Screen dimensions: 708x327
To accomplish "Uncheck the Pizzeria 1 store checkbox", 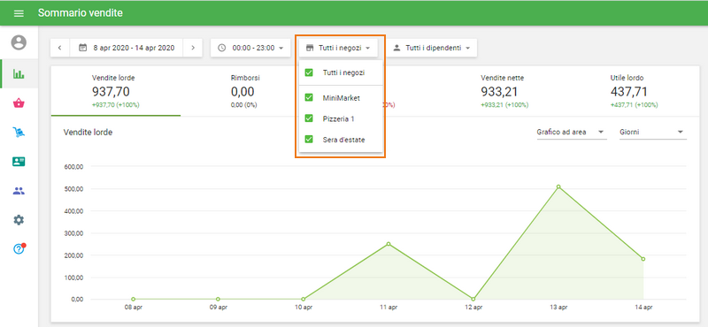I will [x=309, y=118].
